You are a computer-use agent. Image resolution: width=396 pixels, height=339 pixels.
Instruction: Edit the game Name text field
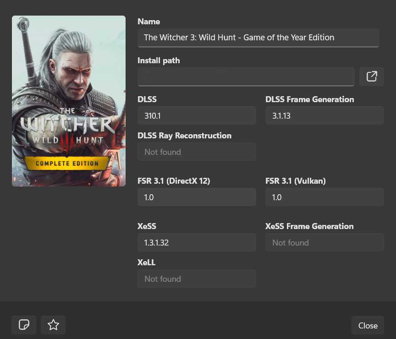pos(258,38)
